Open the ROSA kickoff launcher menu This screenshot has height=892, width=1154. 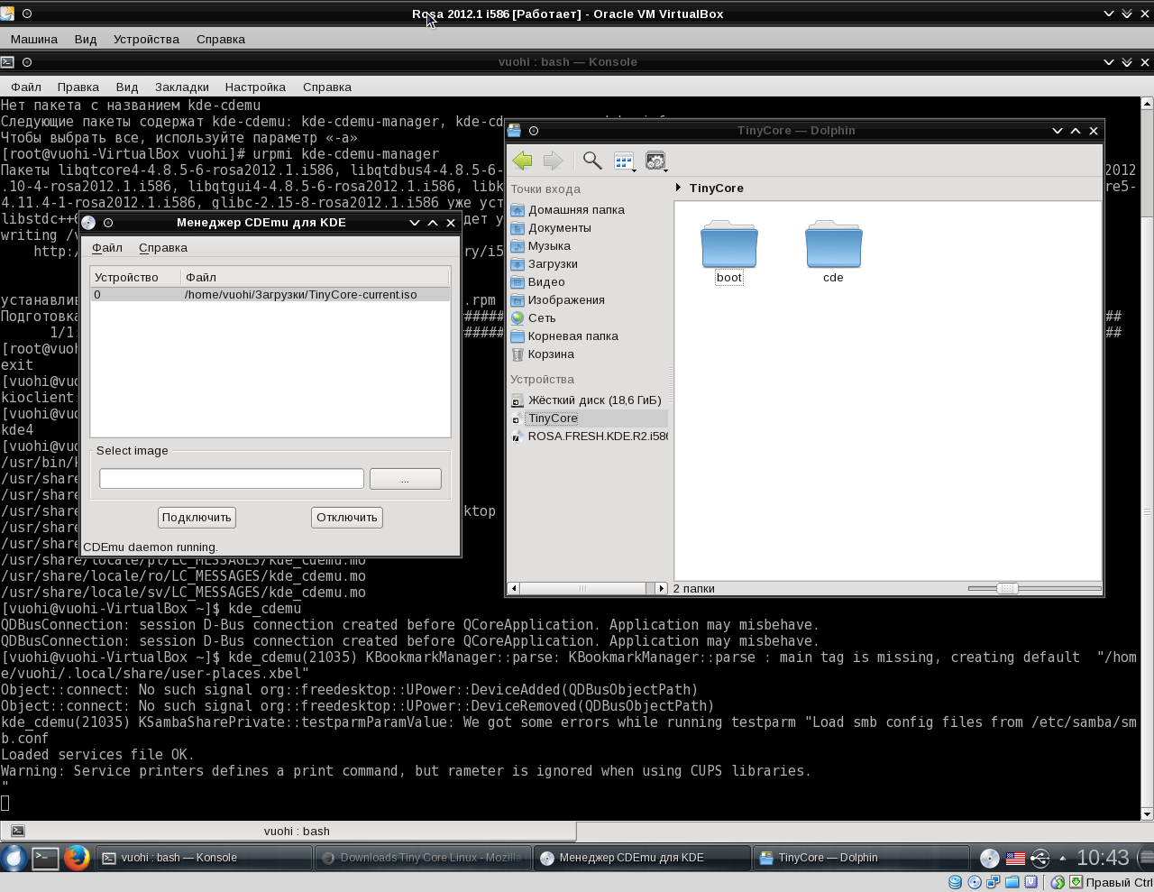(14, 858)
